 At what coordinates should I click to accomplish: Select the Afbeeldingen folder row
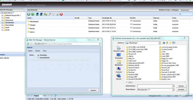click(108, 21)
